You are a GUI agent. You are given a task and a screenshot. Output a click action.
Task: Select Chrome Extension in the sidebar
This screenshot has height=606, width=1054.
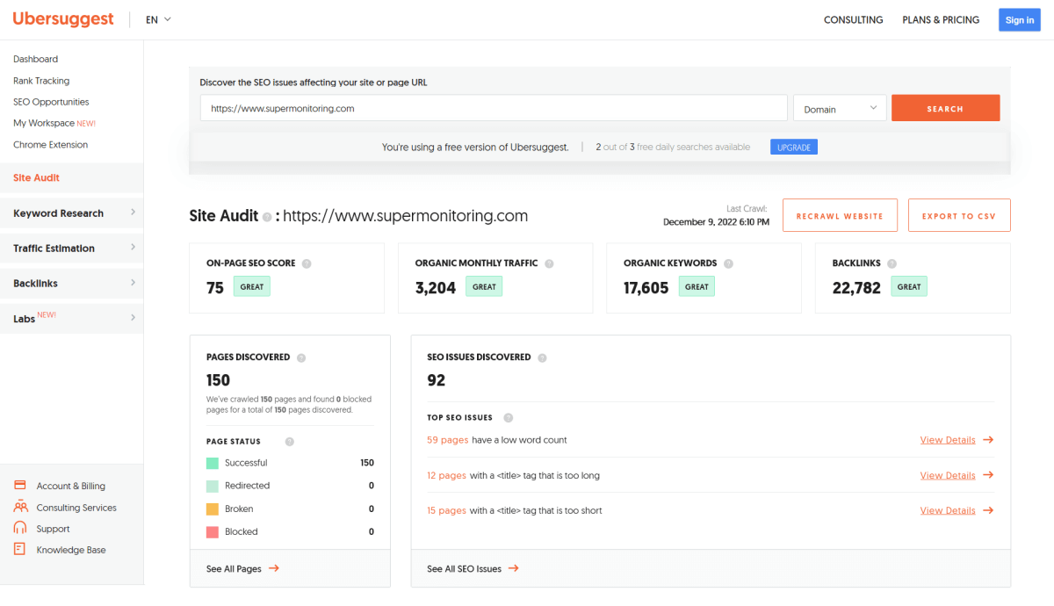[x=50, y=144]
